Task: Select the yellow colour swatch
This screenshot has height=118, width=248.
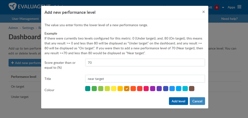Action: (113, 88)
